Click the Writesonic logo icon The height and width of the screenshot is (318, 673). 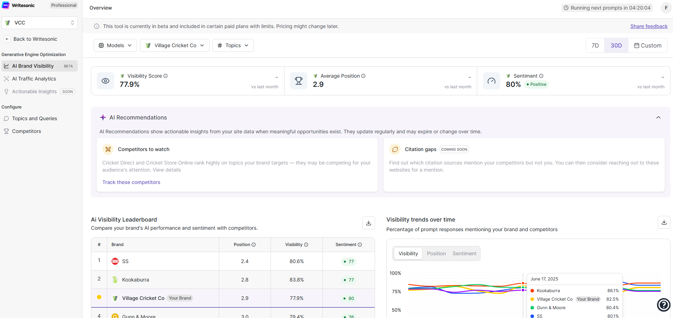pyautogui.click(x=6, y=5)
